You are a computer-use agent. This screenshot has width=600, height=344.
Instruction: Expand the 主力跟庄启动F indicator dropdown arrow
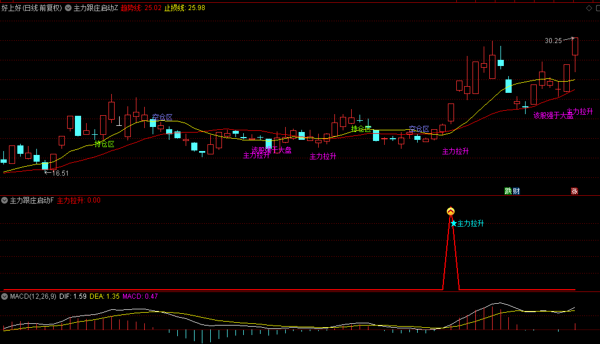pos(4,200)
